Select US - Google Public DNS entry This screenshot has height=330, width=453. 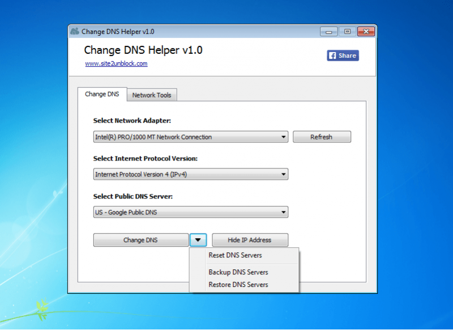(170, 211)
